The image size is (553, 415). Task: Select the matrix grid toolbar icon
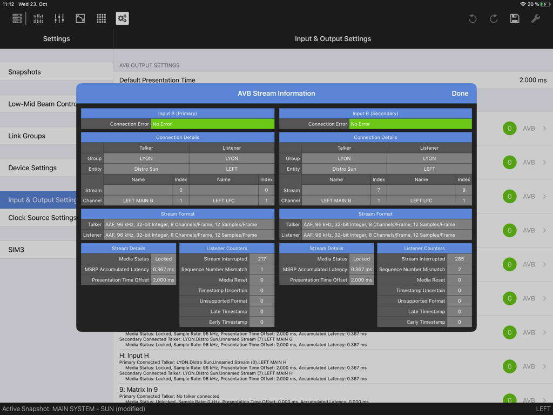tap(101, 18)
